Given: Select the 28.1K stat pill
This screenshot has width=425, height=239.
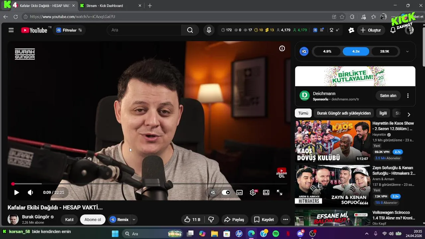Looking at the screenshot, I should point(384,51).
